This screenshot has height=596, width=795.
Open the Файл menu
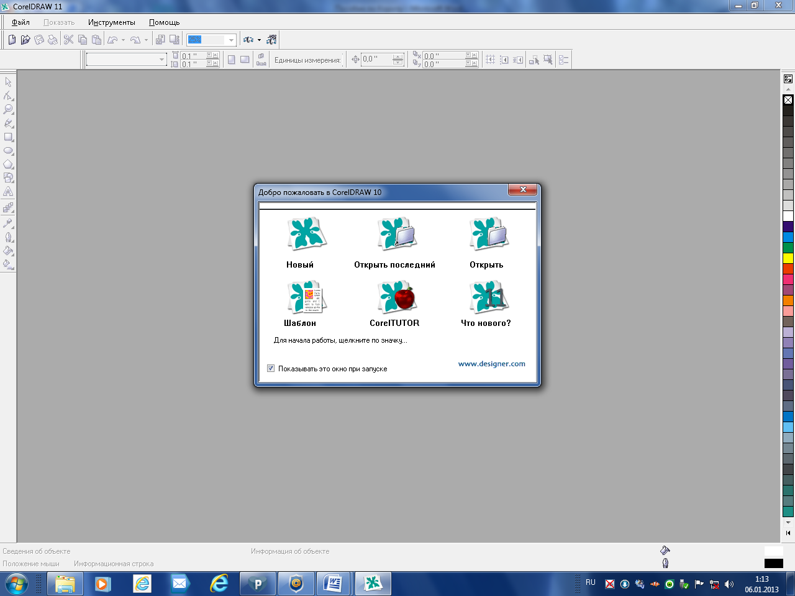pos(20,22)
